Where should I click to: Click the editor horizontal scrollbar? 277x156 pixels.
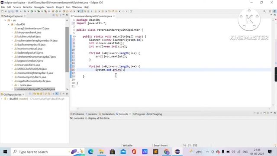coord(173,109)
